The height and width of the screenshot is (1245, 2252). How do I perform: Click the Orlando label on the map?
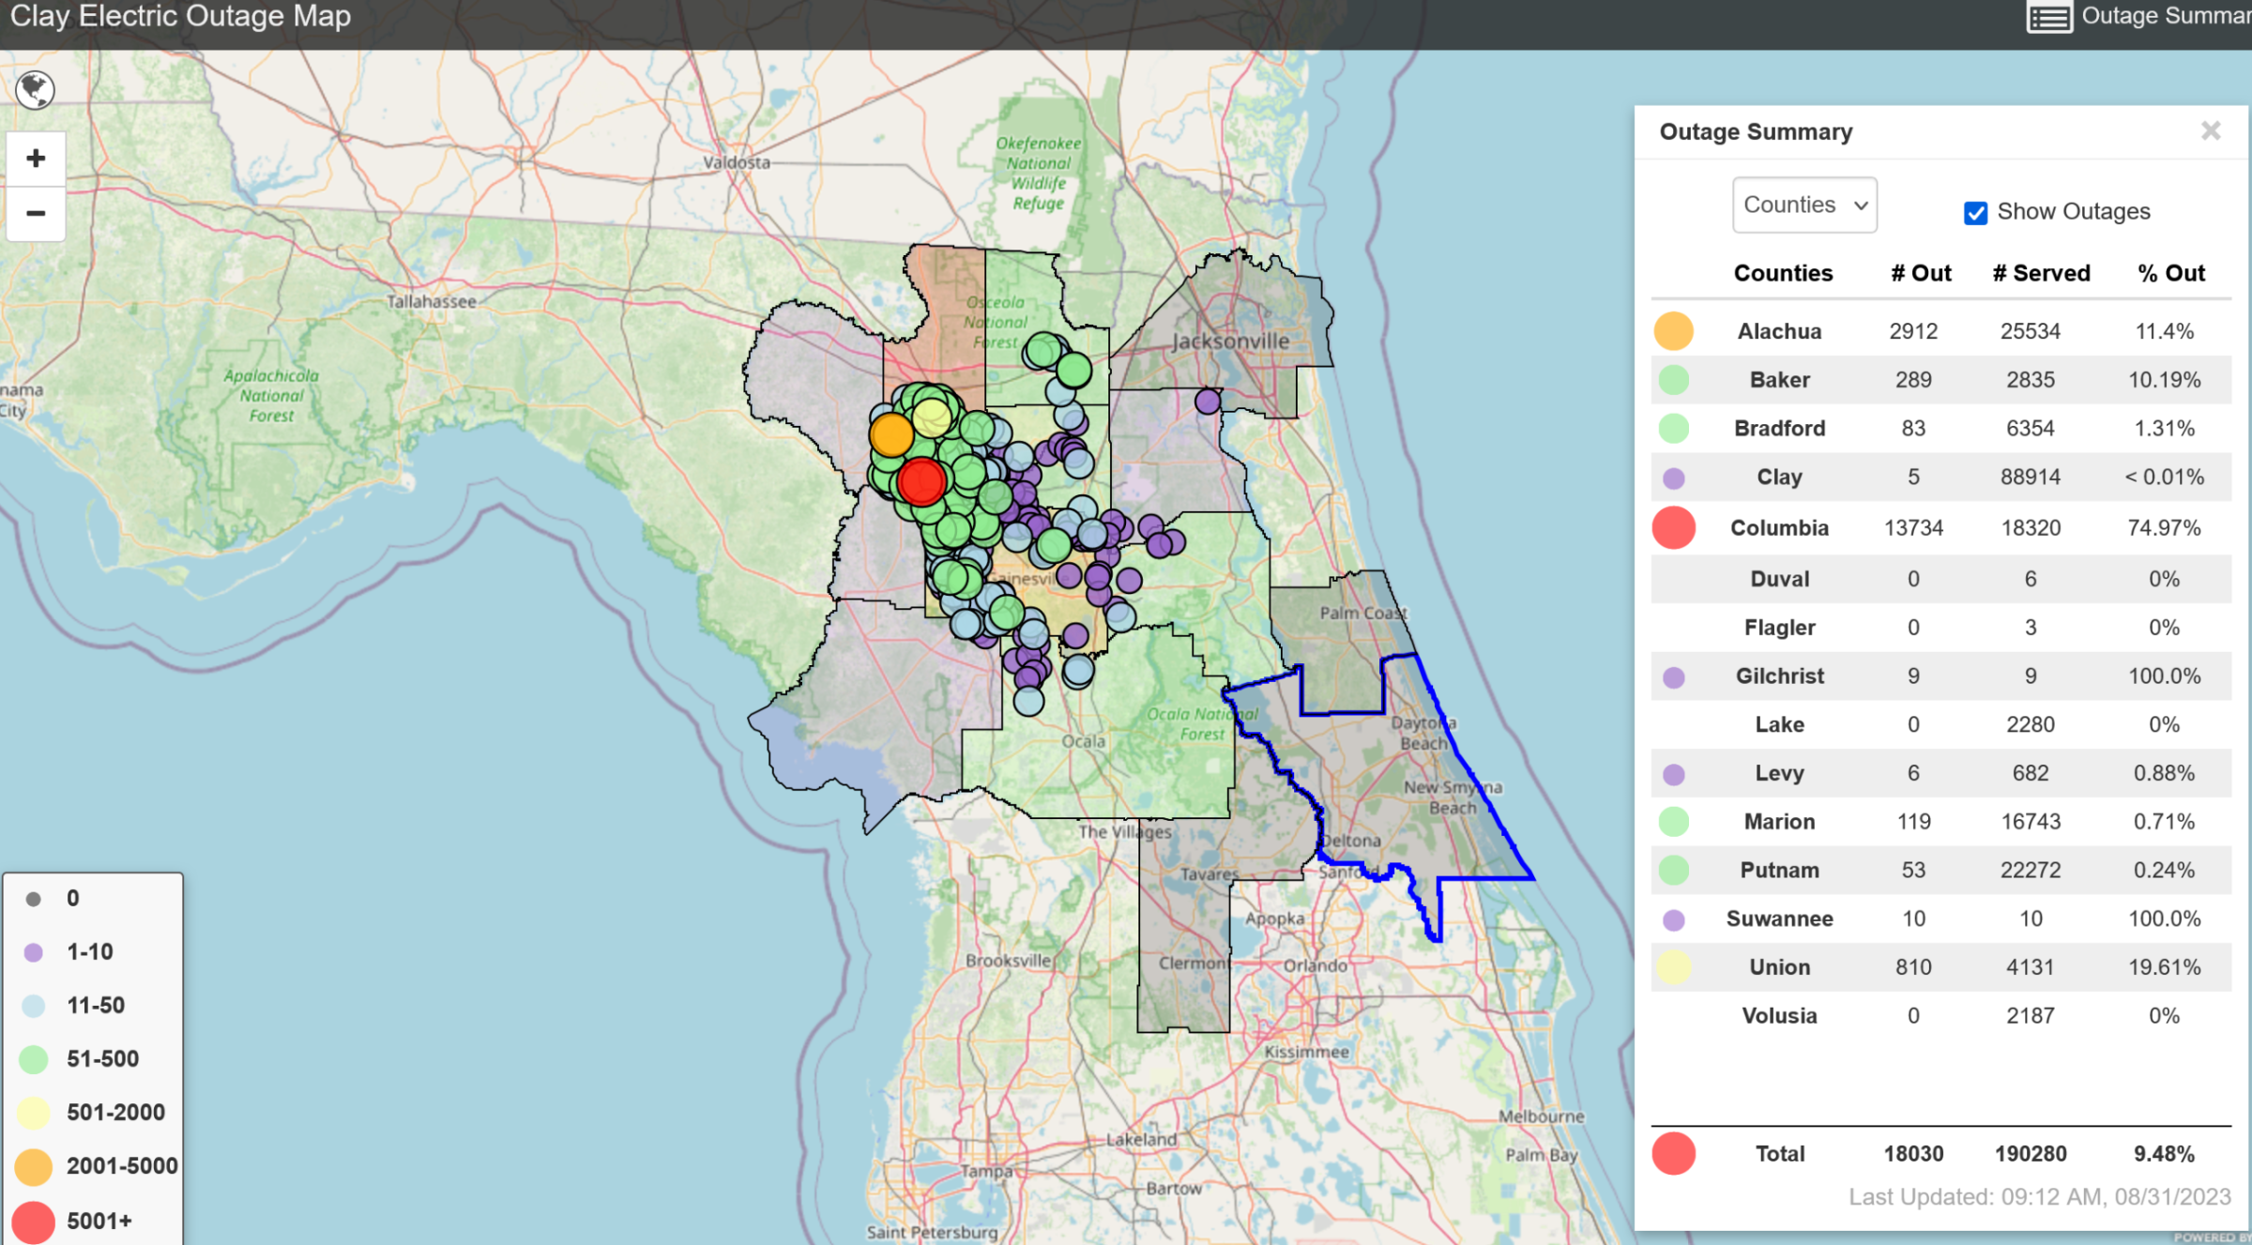[x=1315, y=965]
